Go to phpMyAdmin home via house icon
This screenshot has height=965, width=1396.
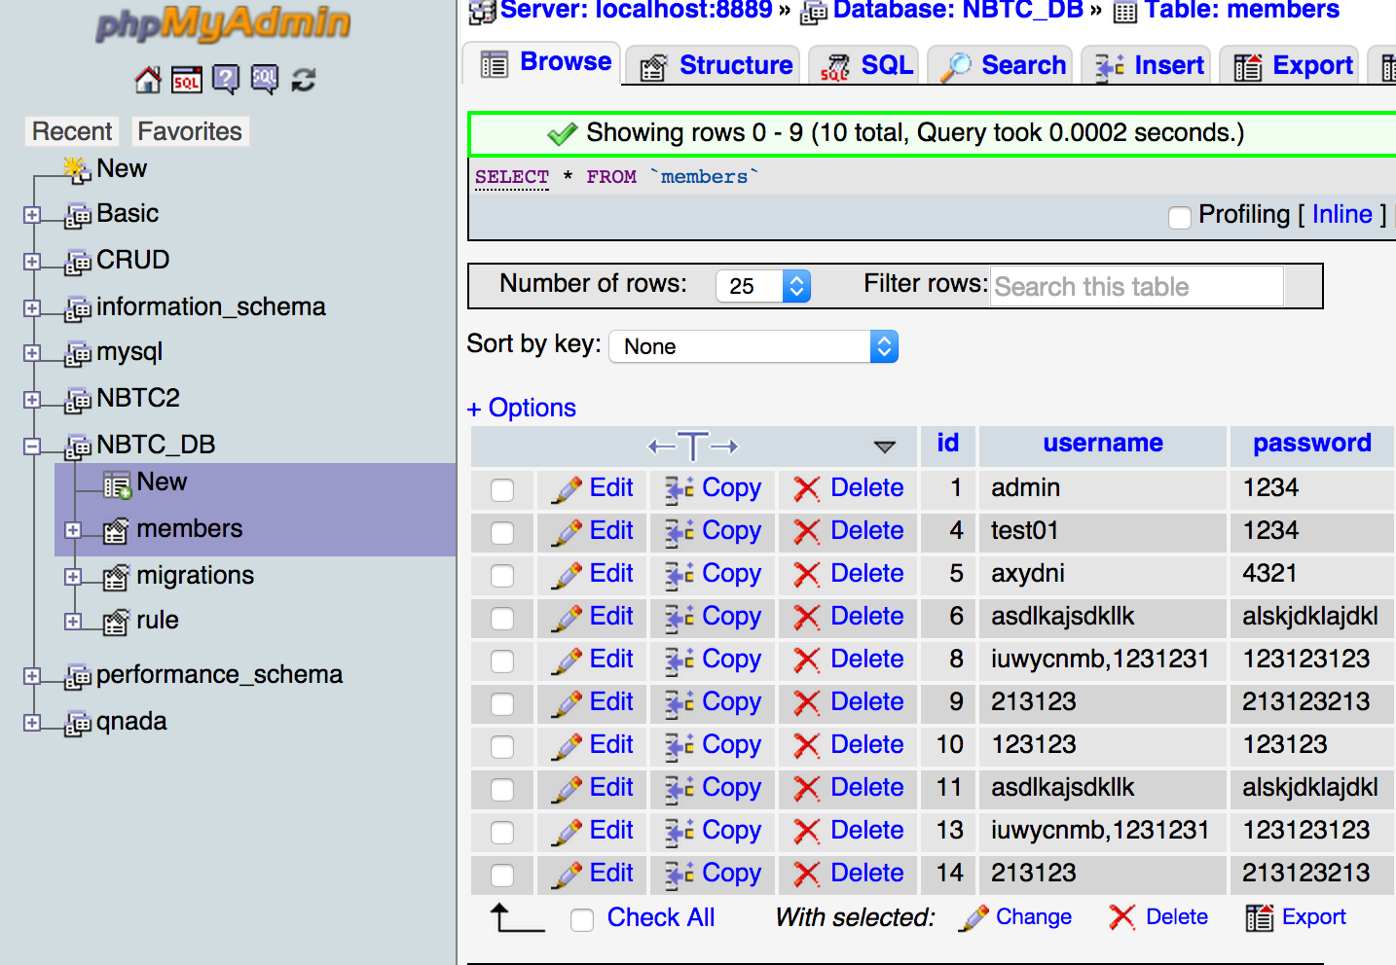148,80
